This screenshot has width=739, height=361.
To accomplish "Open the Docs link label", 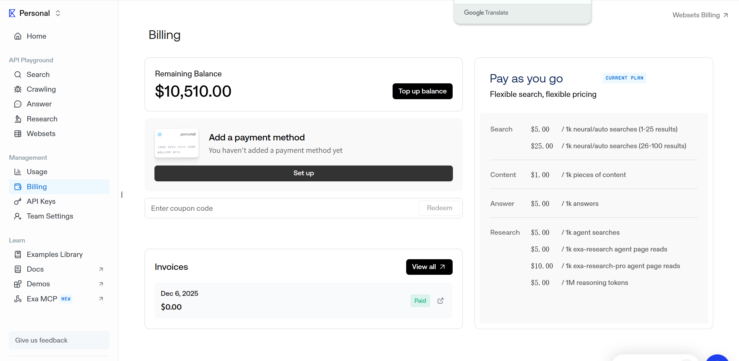I will pyautogui.click(x=35, y=269).
